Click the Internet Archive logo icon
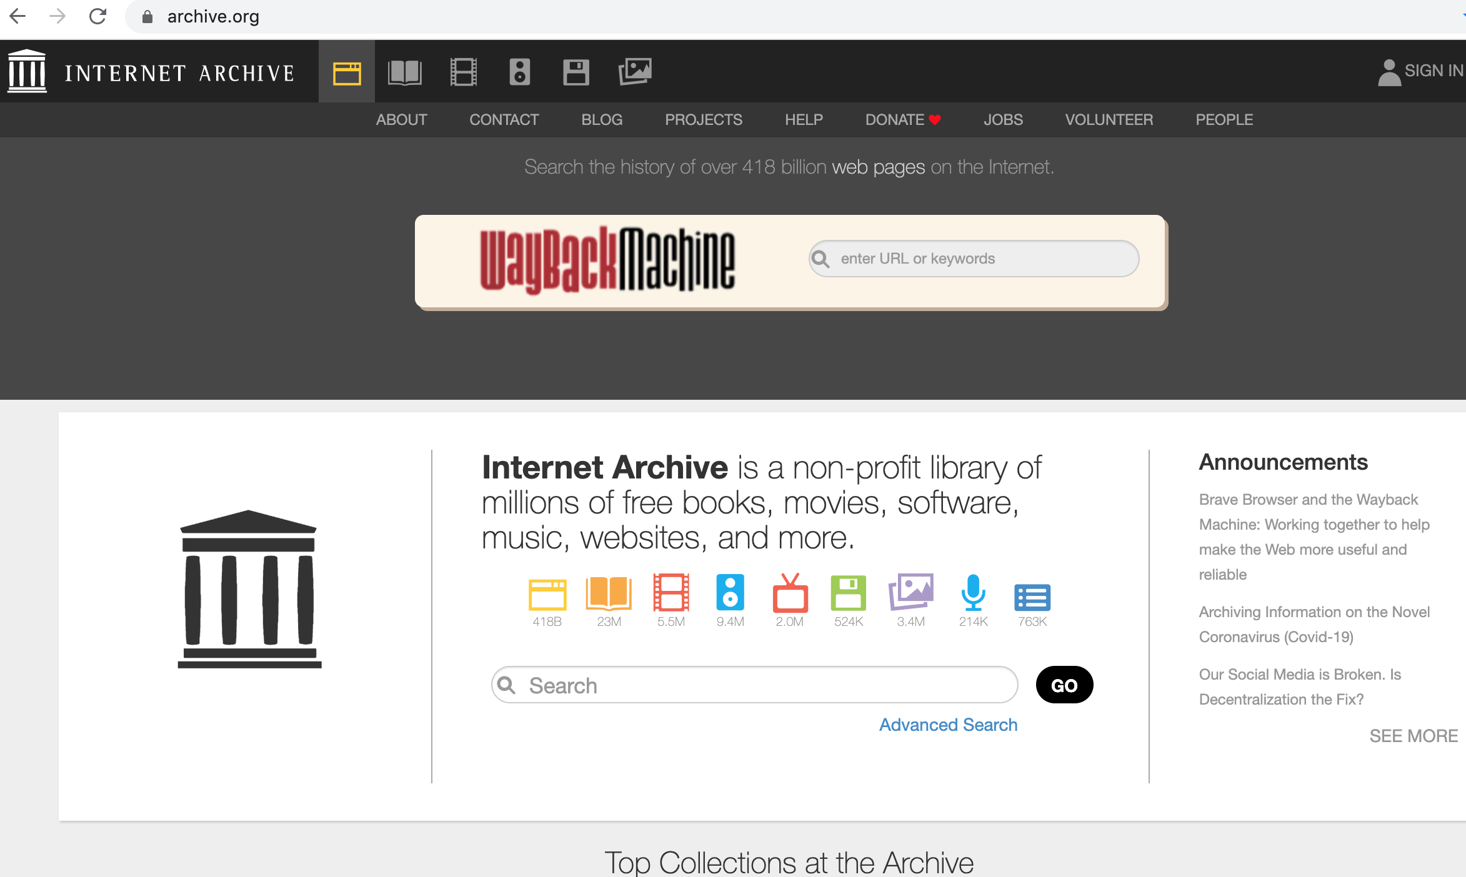 tap(26, 70)
